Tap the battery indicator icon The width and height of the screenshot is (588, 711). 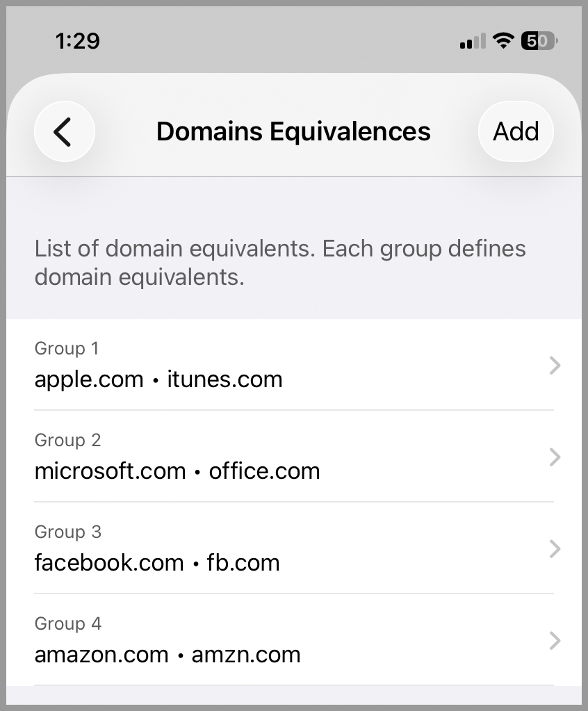[x=539, y=41]
